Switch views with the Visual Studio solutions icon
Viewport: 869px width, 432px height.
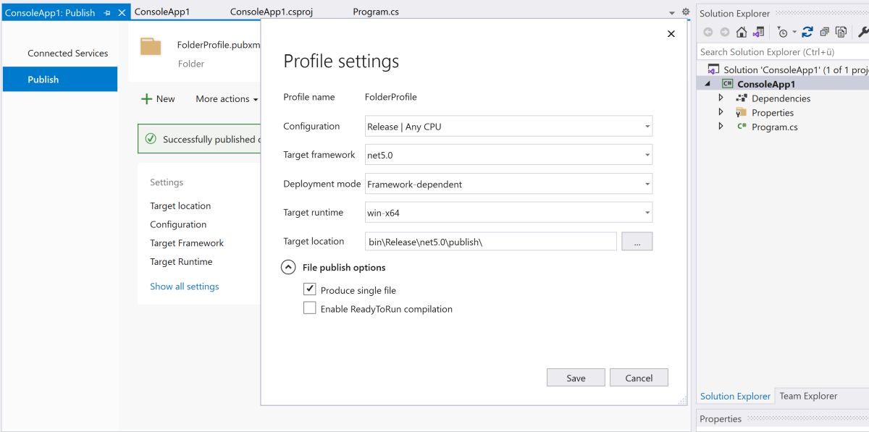coord(757,32)
